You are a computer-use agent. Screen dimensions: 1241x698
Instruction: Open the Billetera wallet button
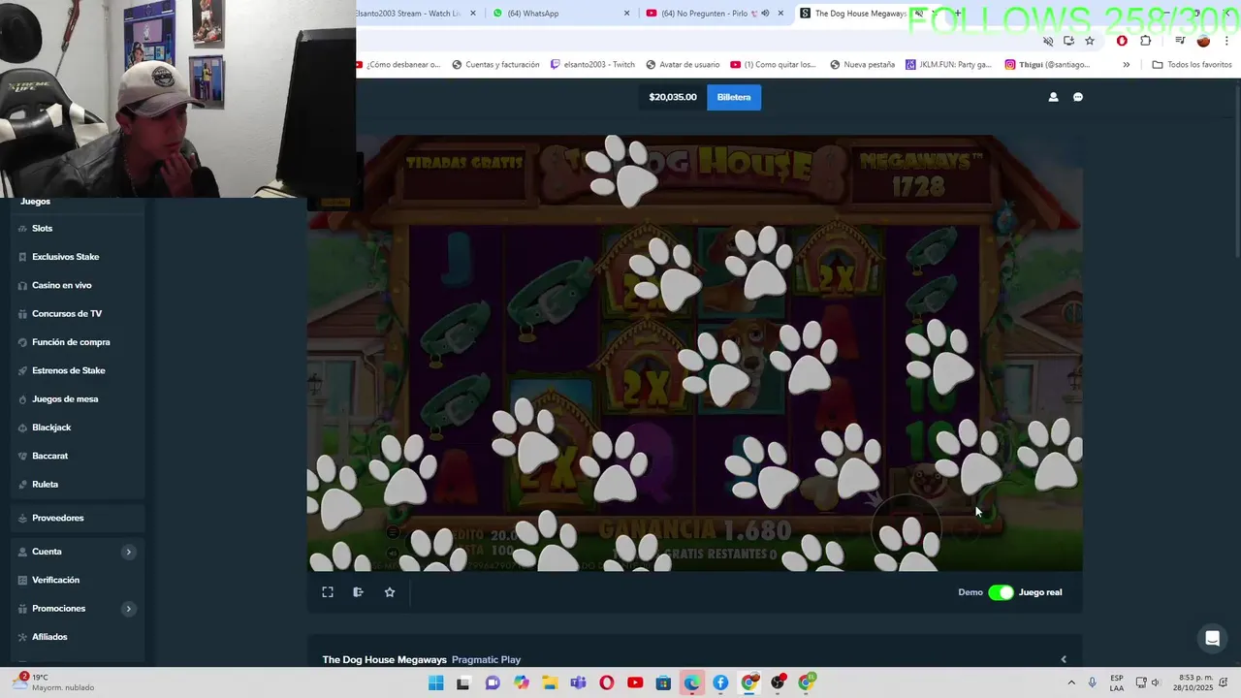(x=734, y=97)
